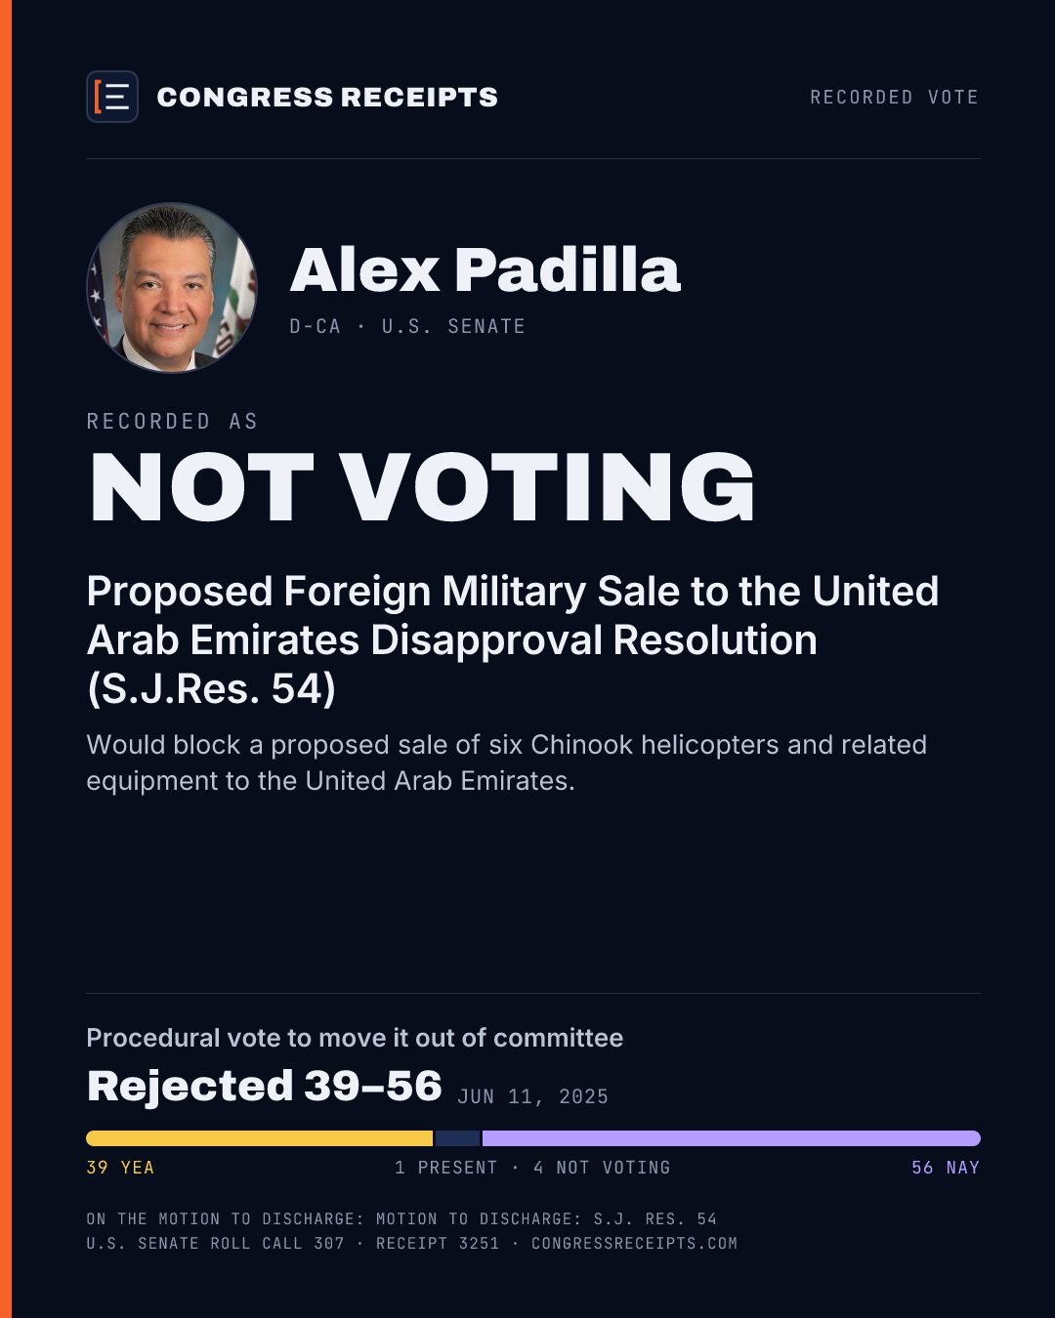Open the S.J.Res. 54 resolution title
Image resolution: width=1055 pixels, height=1318 pixels.
click(x=513, y=640)
